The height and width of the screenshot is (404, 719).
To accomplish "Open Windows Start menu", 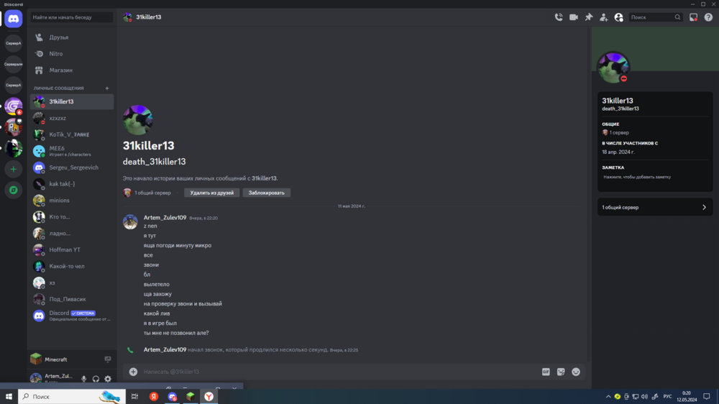I will (x=9, y=396).
